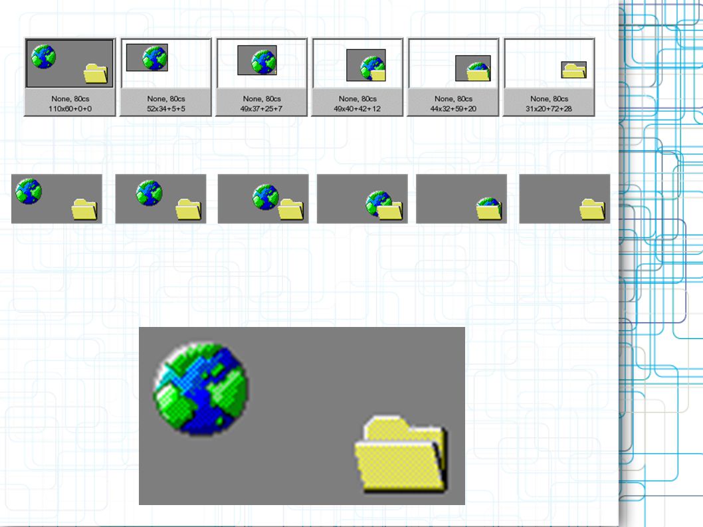Click the large globe icon in the enlarged preview

201,389
